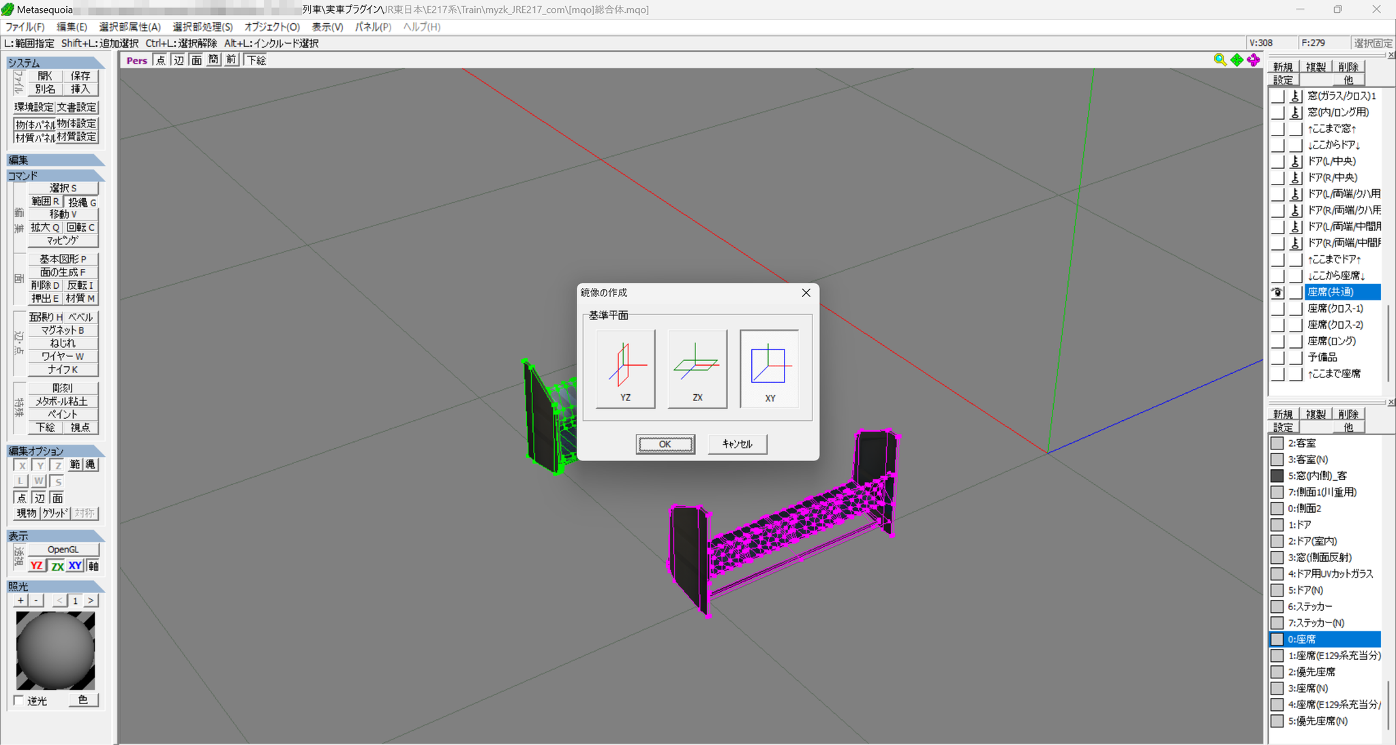Viewport: 1396px width, 745px height.
Task: Toggle eye visibility for 座席(共通) object
Action: click(x=1277, y=292)
